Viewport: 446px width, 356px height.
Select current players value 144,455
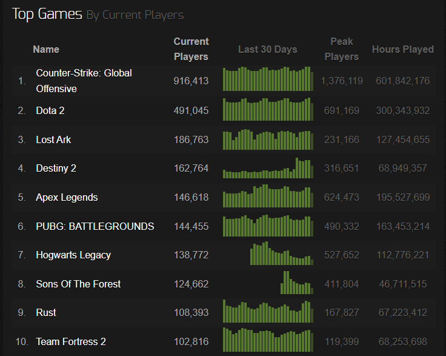tap(191, 226)
